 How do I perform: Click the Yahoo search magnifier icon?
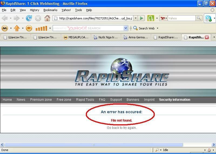tap(199, 18)
